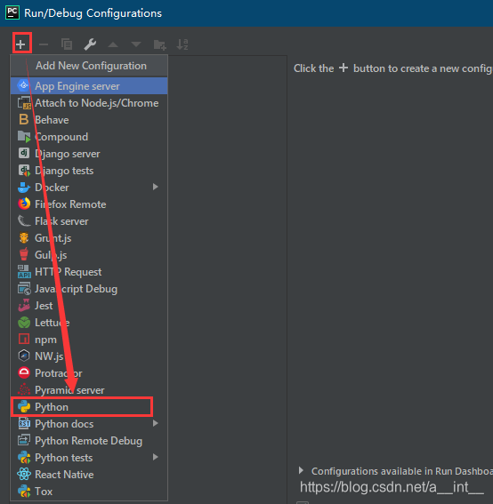
Task: Click the Jest icon
Action: pyautogui.click(x=24, y=306)
